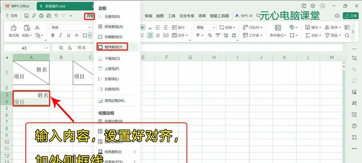The height and width of the screenshot is (163, 362).
Task: Choose Outside Borders 外侧框线(S) menu item
Action: click(x=117, y=37)
